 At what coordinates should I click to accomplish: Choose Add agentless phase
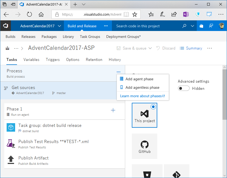143,87
